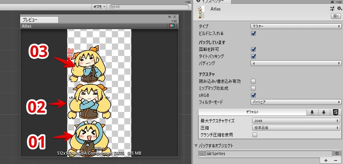This screenshot has height=164, width=343.
Task: Click the パックしています section label
Action: click(x=212, y=42)
